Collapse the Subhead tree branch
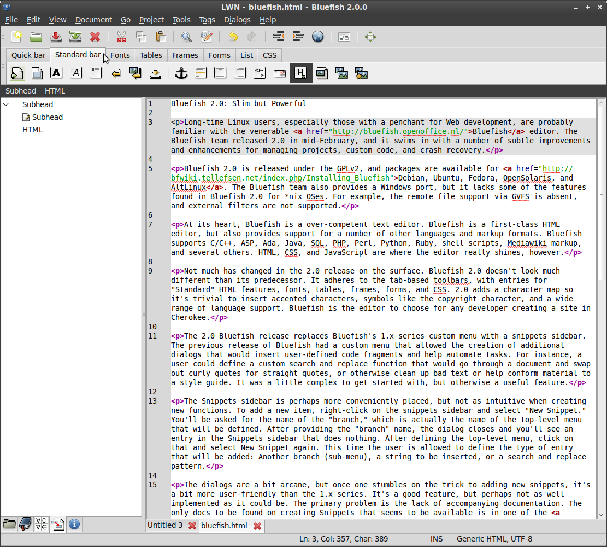 (6, 104)
